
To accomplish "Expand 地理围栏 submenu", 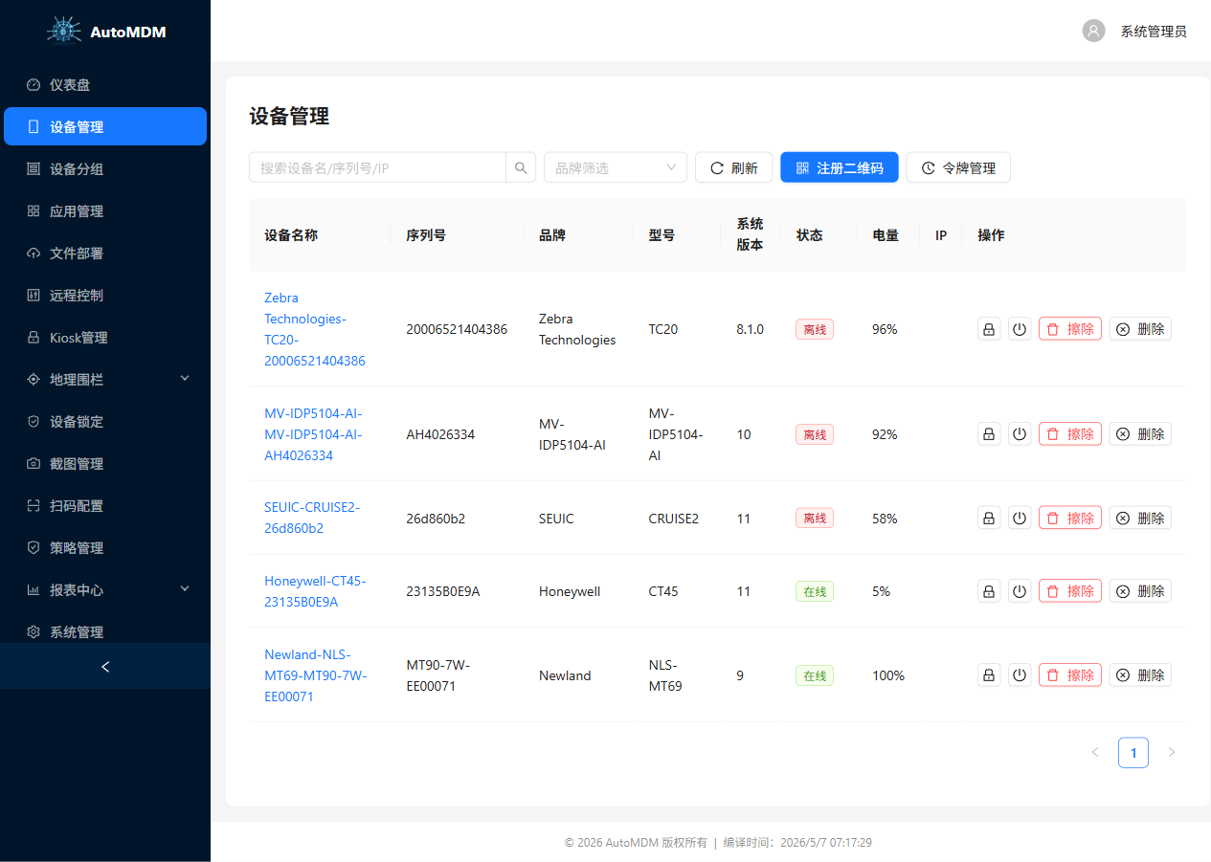I will (x=105, y=379).
